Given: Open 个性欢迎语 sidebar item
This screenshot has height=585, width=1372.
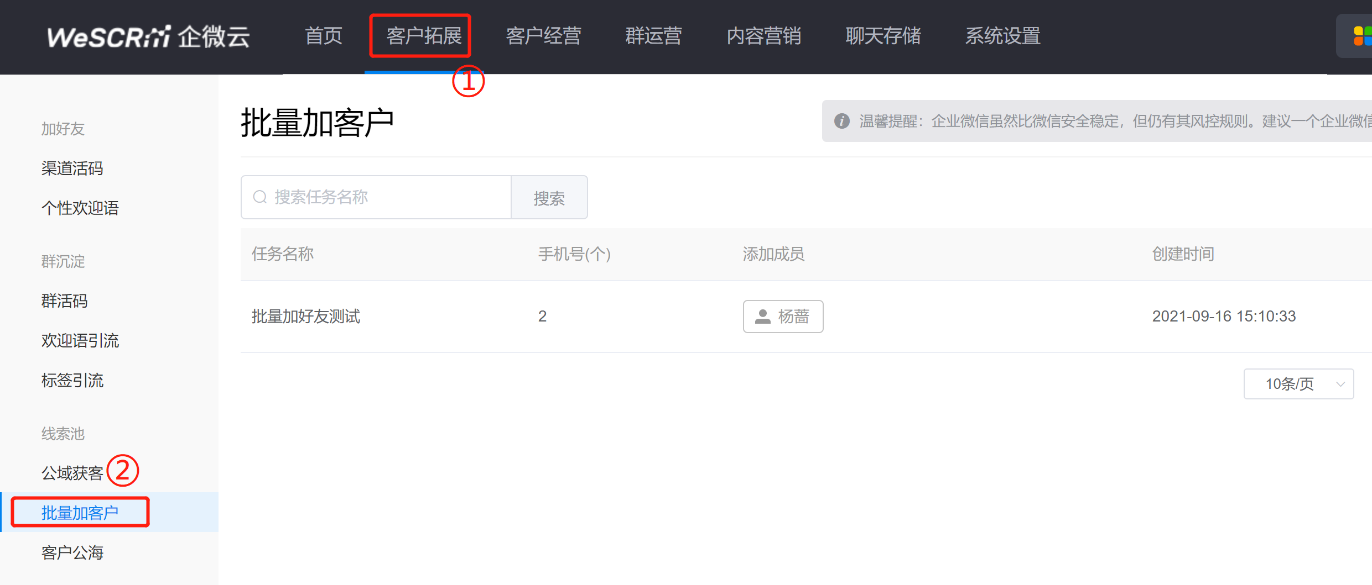Looking at the screenshot, I should (80, 208).
